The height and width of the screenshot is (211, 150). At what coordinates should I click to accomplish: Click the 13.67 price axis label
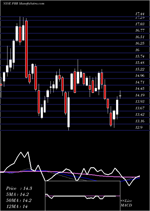pos(140,108)
